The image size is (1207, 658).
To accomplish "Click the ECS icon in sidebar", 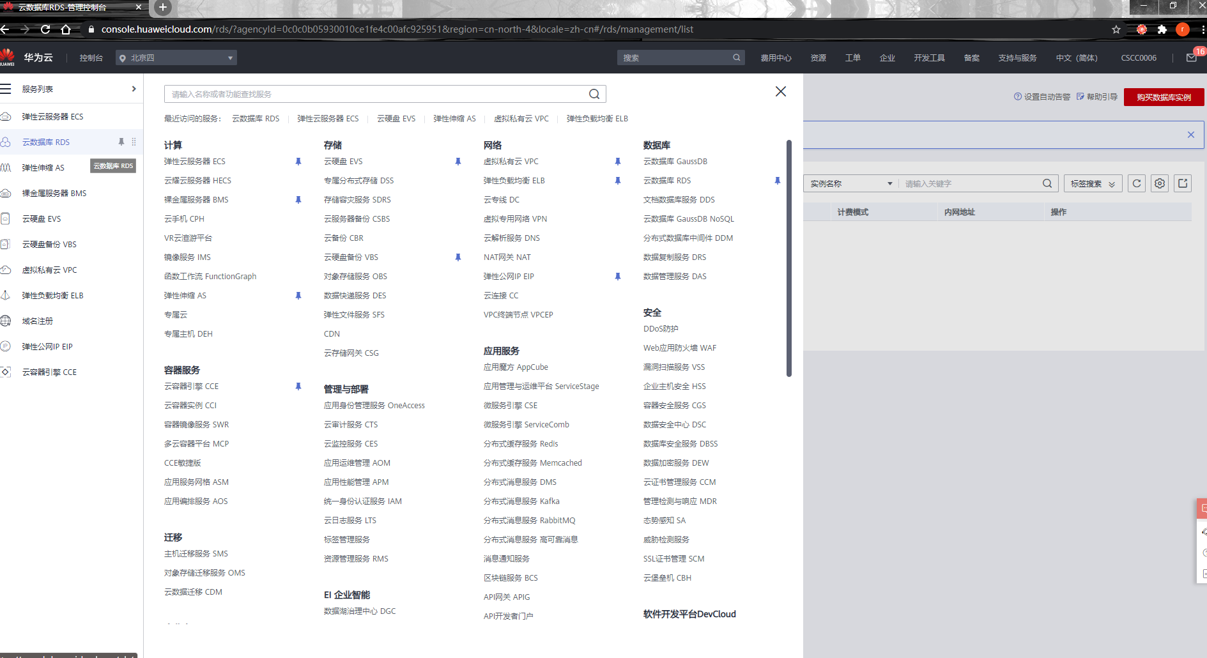I will click(x=6, y=116).
